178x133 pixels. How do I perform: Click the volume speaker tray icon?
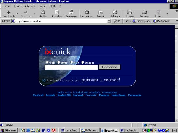(155, 130)
